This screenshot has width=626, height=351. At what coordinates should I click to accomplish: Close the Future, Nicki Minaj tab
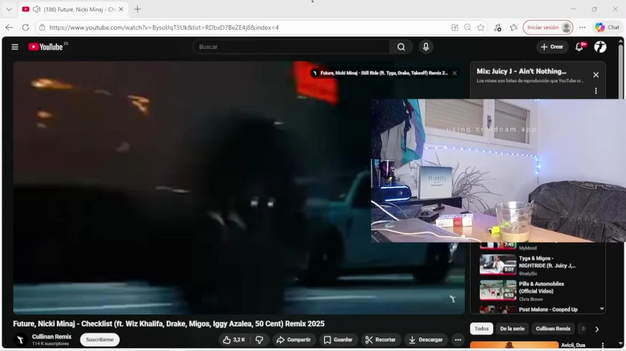pyautogui.click(x=121, y=9)
